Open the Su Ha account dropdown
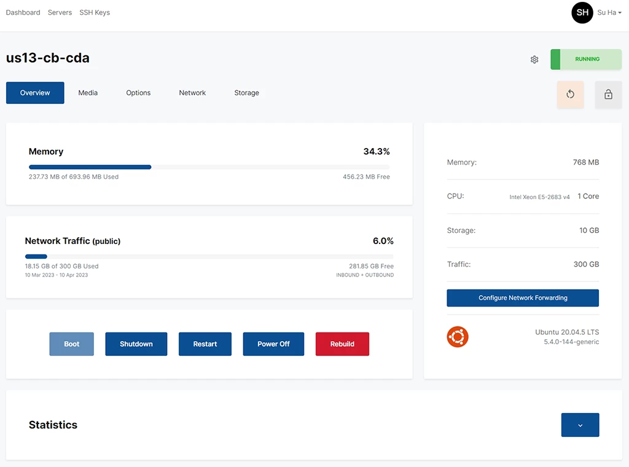 [x=609, y=12]
